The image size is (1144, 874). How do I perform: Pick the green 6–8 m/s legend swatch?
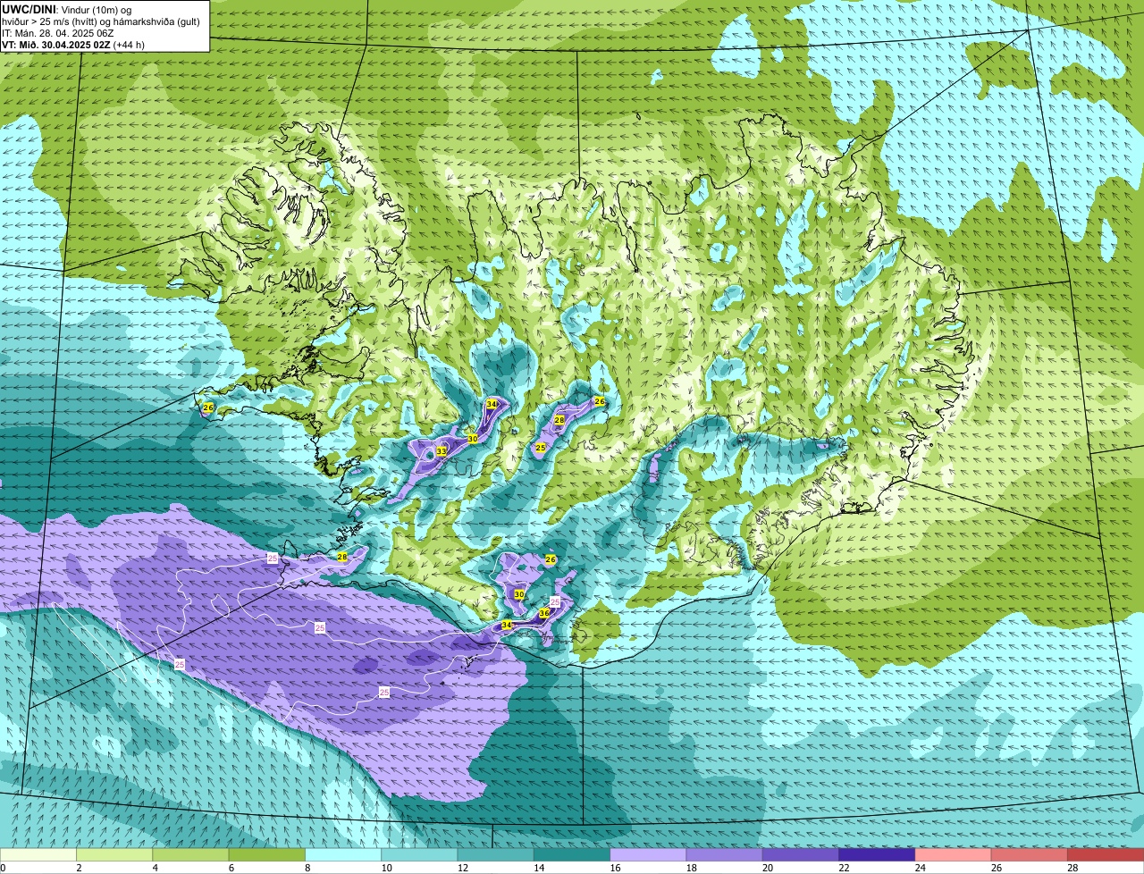tap(267, 855)
